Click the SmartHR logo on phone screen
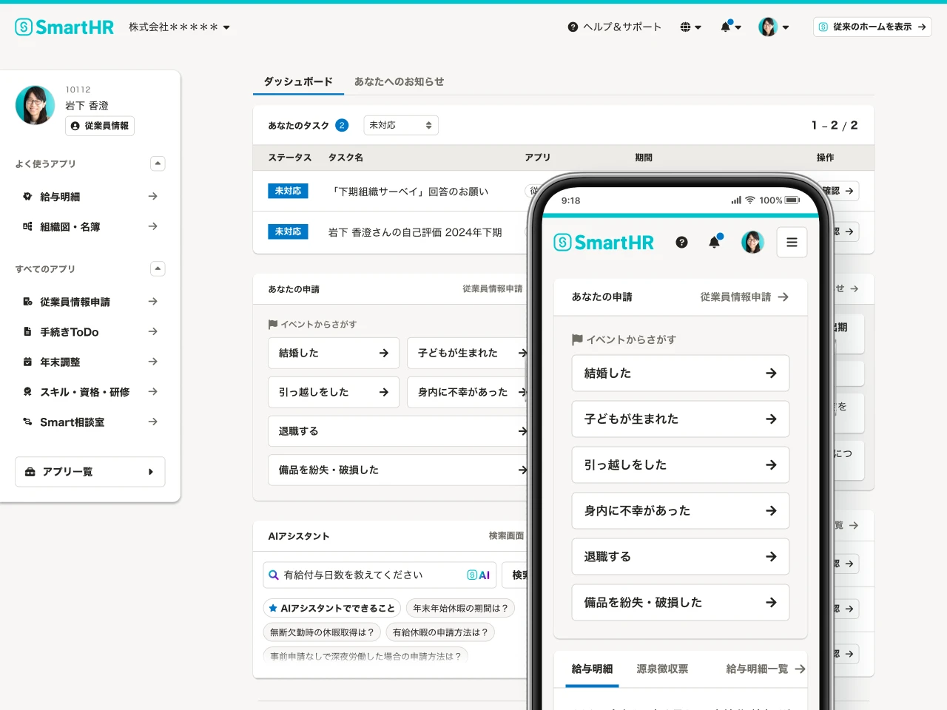947x710 pixels. tap(604, 243)
